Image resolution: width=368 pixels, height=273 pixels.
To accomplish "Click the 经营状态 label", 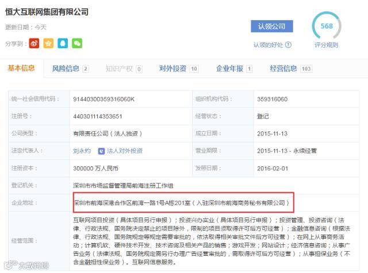I will (208, 116).
